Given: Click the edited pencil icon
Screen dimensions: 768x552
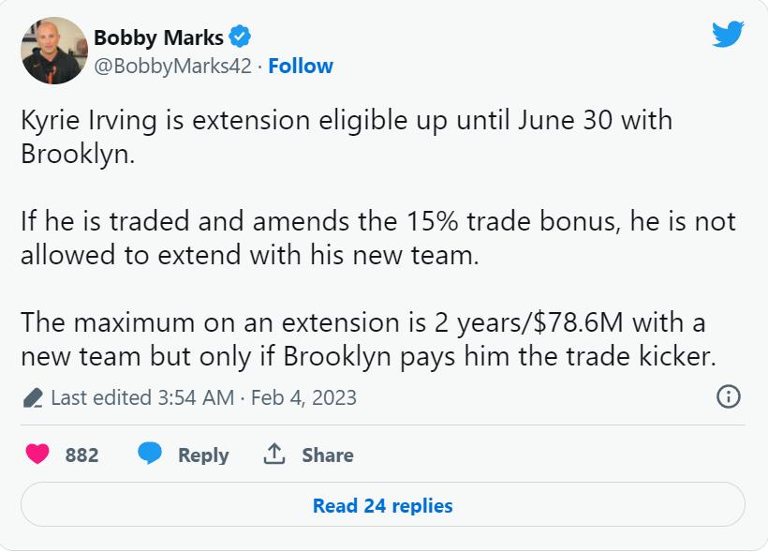Looking at the screenshot, I should coord(32,398).
